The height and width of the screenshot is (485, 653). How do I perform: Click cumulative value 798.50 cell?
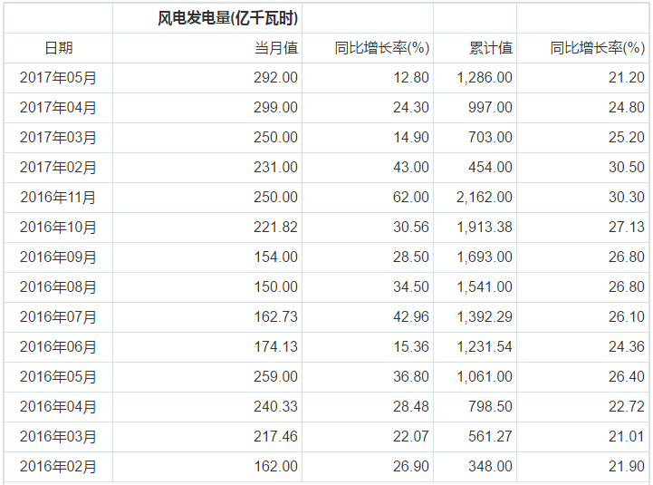click(x=490, y=407)
